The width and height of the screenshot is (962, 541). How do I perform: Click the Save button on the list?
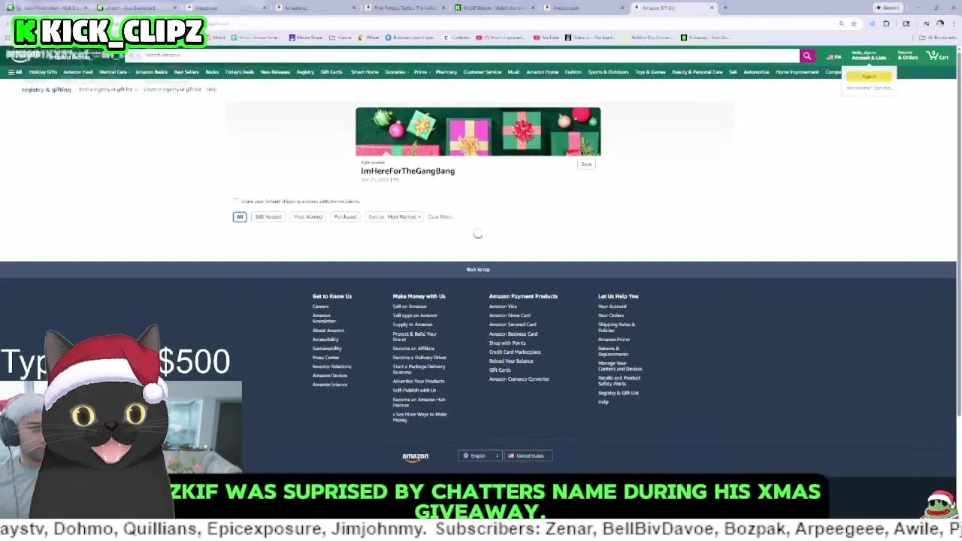(586, 164)
